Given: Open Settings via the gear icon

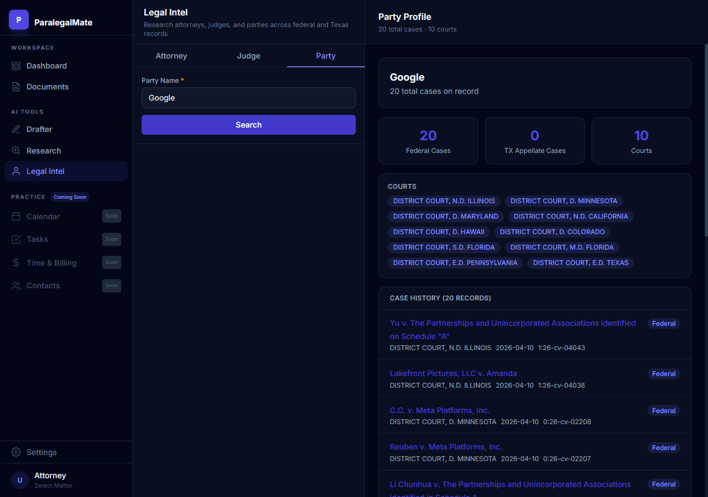Looking at the screenshot, I should click(x=16, y=452).
